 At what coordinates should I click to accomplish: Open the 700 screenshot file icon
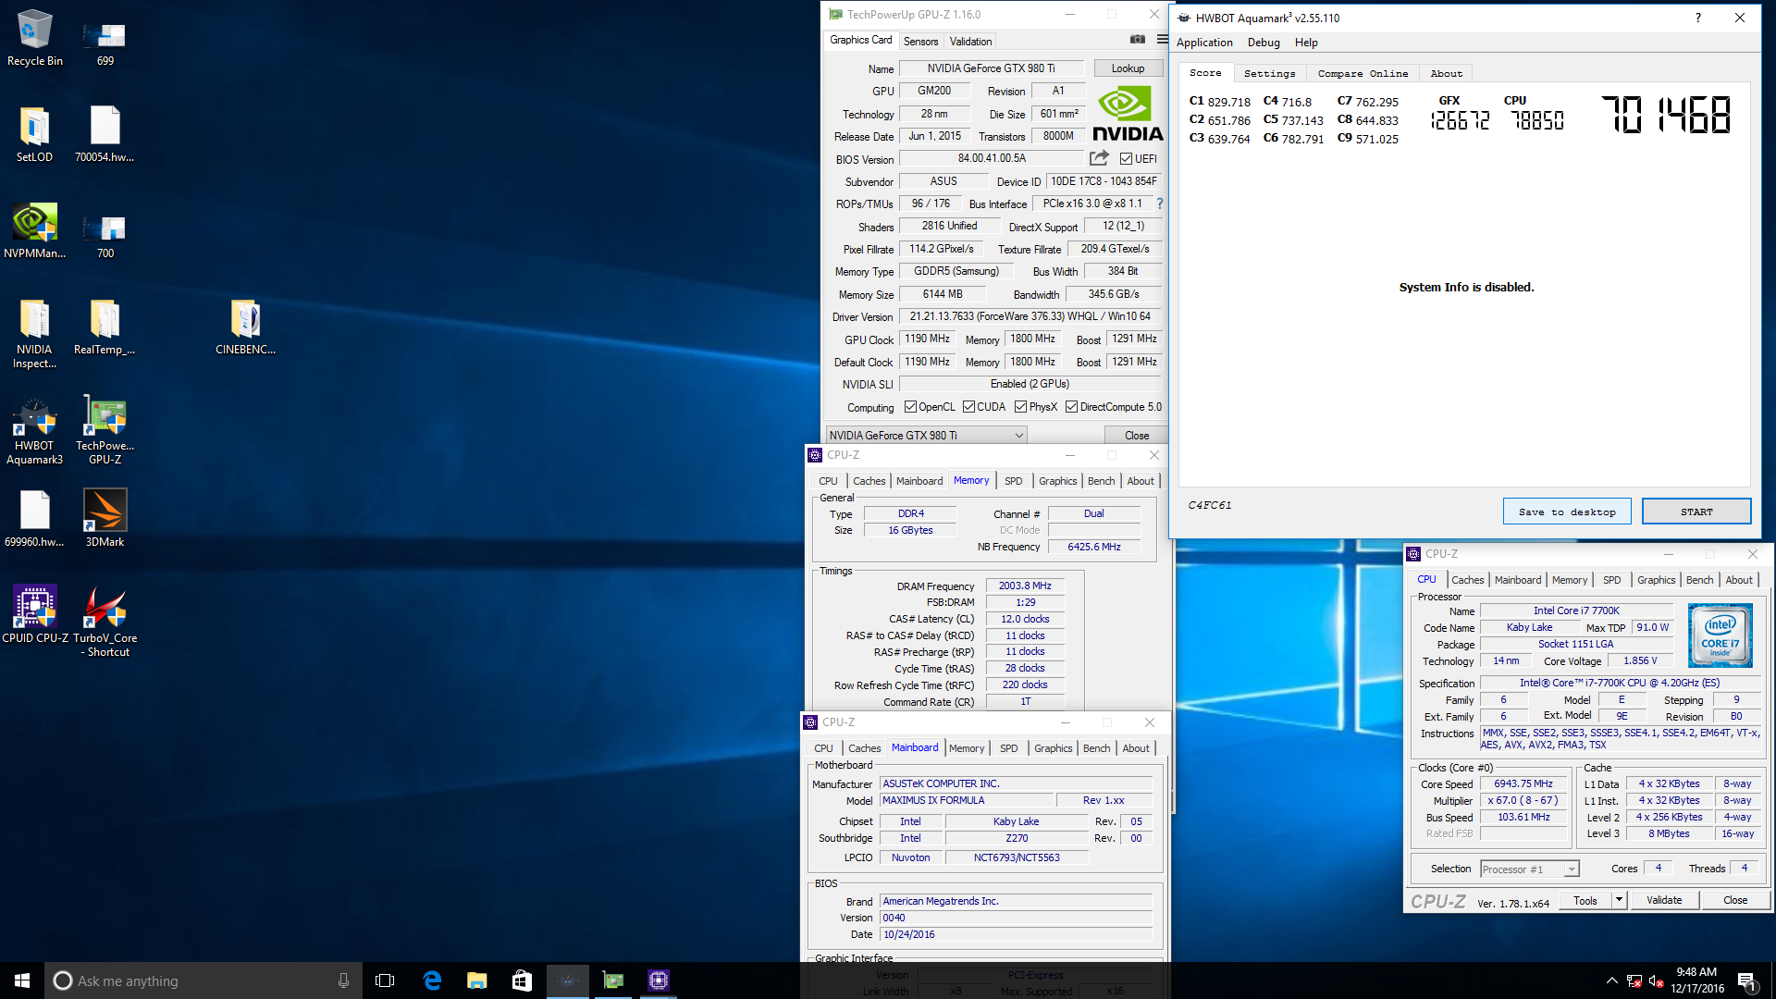(105, 237)
